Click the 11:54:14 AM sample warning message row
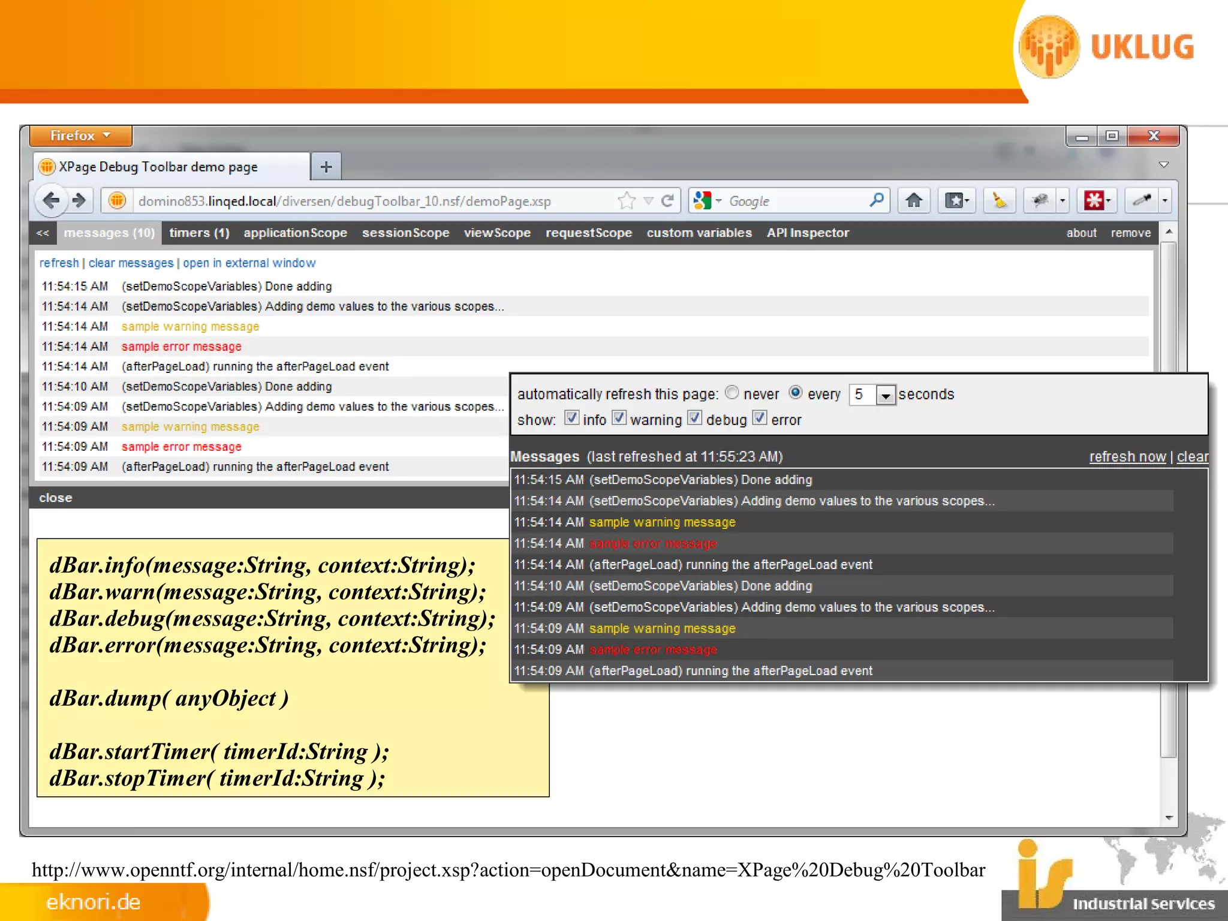1228x921 pixels. coord(594,326)
